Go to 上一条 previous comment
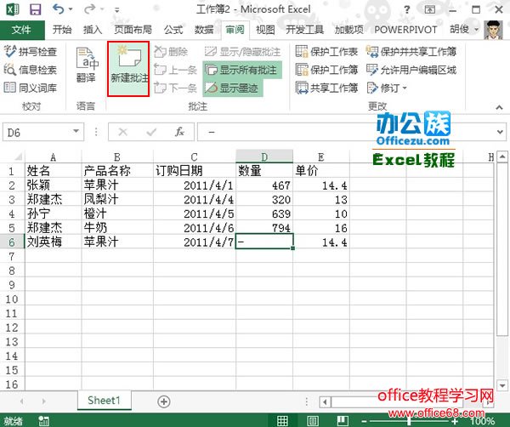 click(x=175, y=69)
